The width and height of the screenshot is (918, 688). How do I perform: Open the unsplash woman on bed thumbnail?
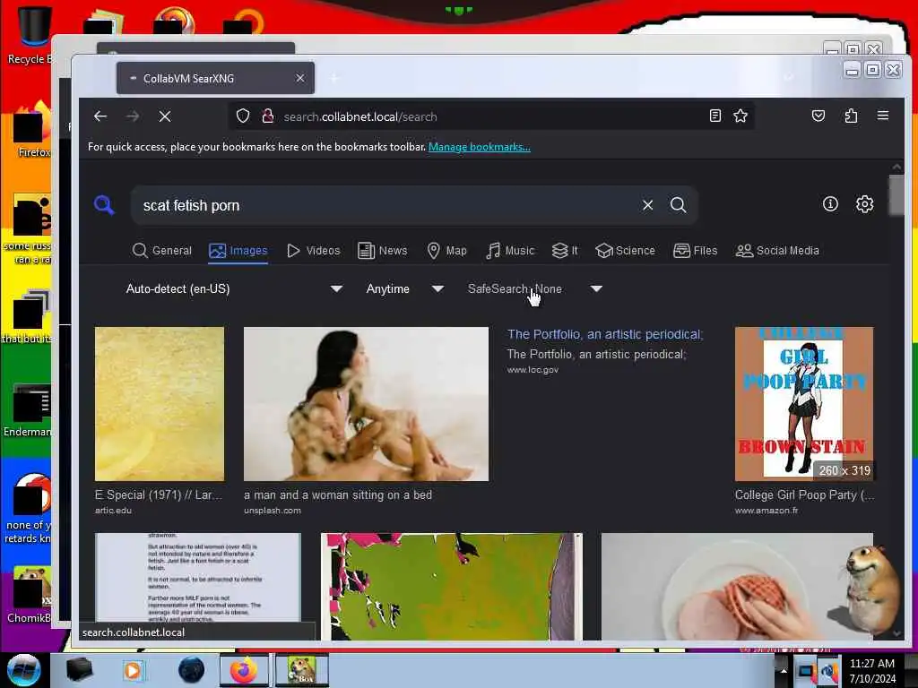point(366,404)
